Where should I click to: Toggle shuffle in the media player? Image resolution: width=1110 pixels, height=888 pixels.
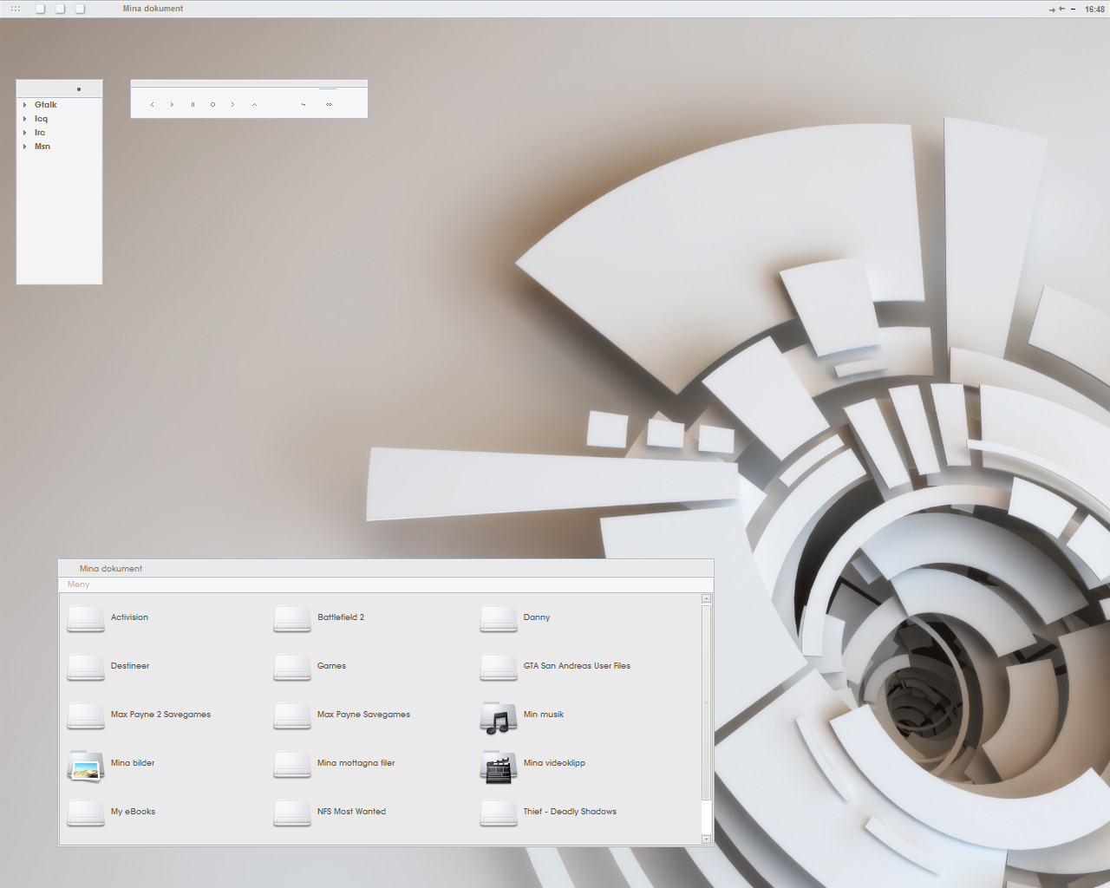click(x=304, y=105)
